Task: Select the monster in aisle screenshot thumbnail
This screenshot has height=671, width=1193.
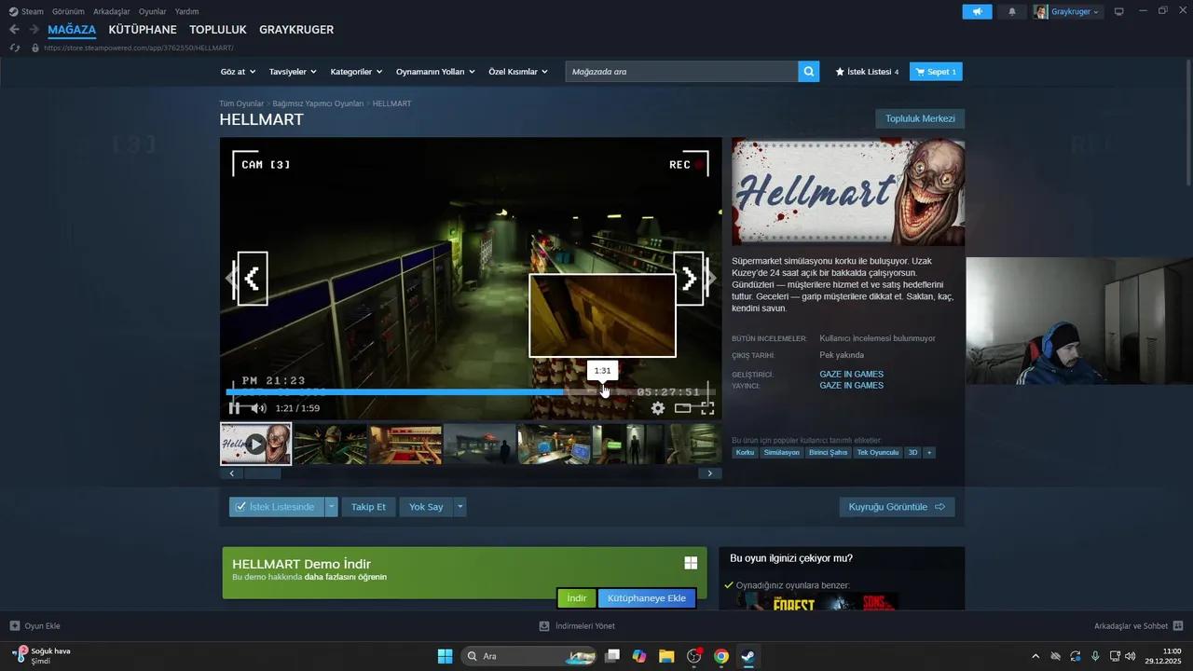Action: coord(330,445)
